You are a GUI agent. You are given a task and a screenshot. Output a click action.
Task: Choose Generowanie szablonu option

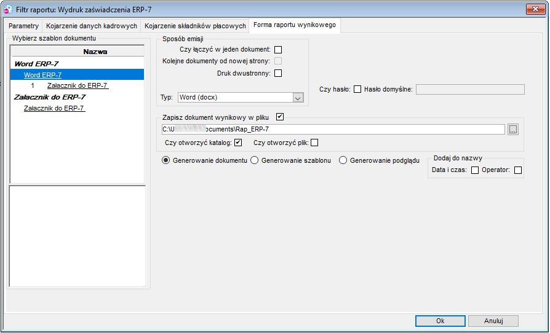(254, 160)
